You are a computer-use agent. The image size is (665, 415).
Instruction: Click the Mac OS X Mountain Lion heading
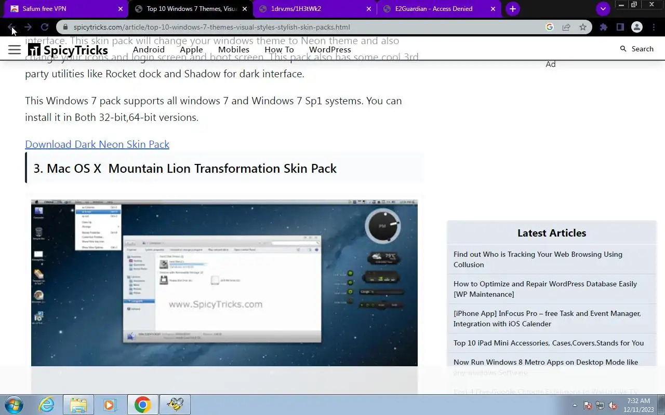(185, 169)
